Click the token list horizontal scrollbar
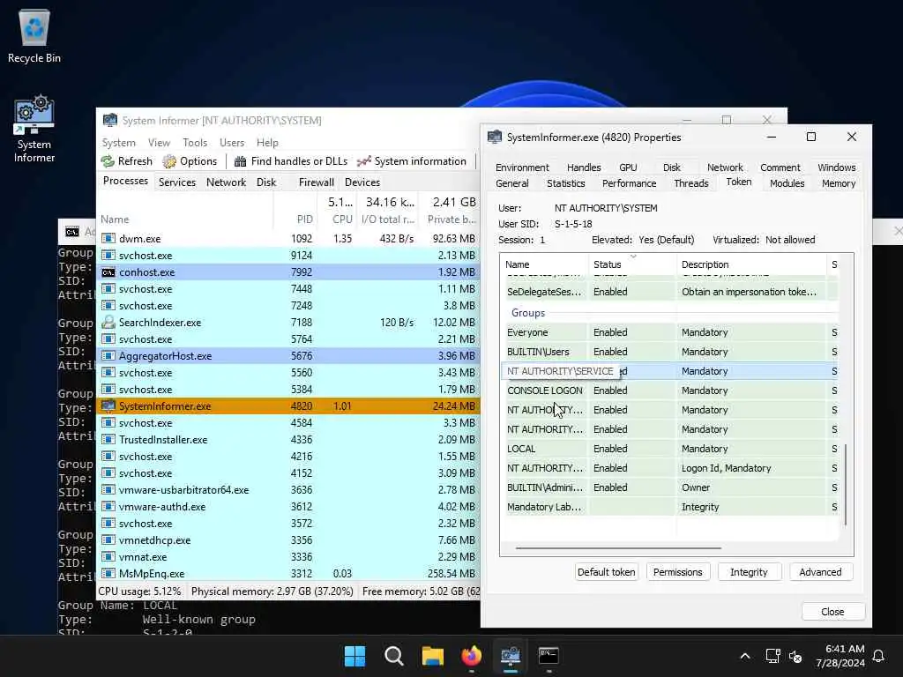903x677 pixels. click(x=618, y=548)
